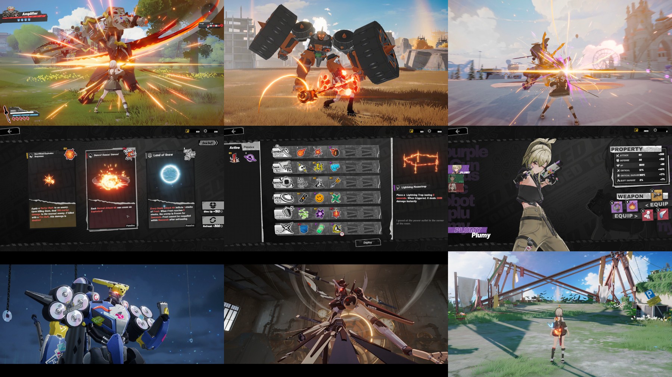
Task: Pick the flaming tire icon in Combo Finisher row
Action: (x=335, y=152)
